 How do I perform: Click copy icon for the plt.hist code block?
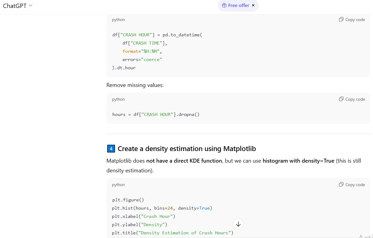[341, 185]
